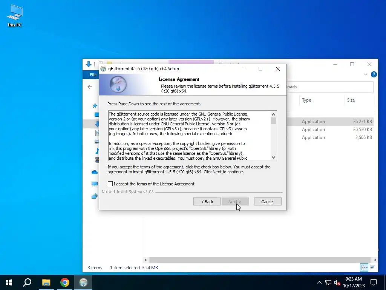Select This PC monitor icon in Explorer sidebar
Image resolution: width=386 pixels, height=290 pixels.
click(95, 184)
